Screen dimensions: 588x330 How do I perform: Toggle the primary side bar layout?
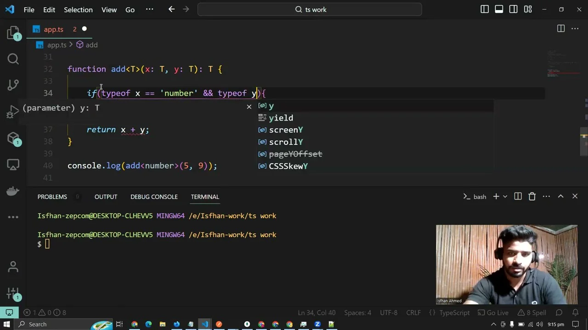(x=484, y=10)
